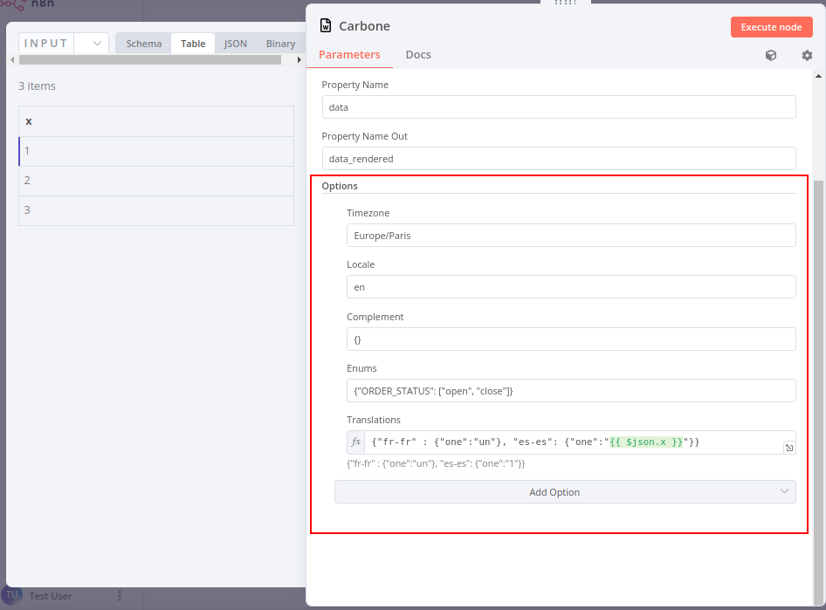
Task: Click the Execute node button
Action: [x=771, y=27]
